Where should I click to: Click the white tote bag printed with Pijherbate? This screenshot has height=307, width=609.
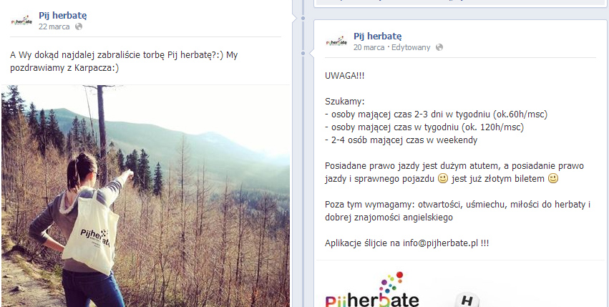point(92,231)
